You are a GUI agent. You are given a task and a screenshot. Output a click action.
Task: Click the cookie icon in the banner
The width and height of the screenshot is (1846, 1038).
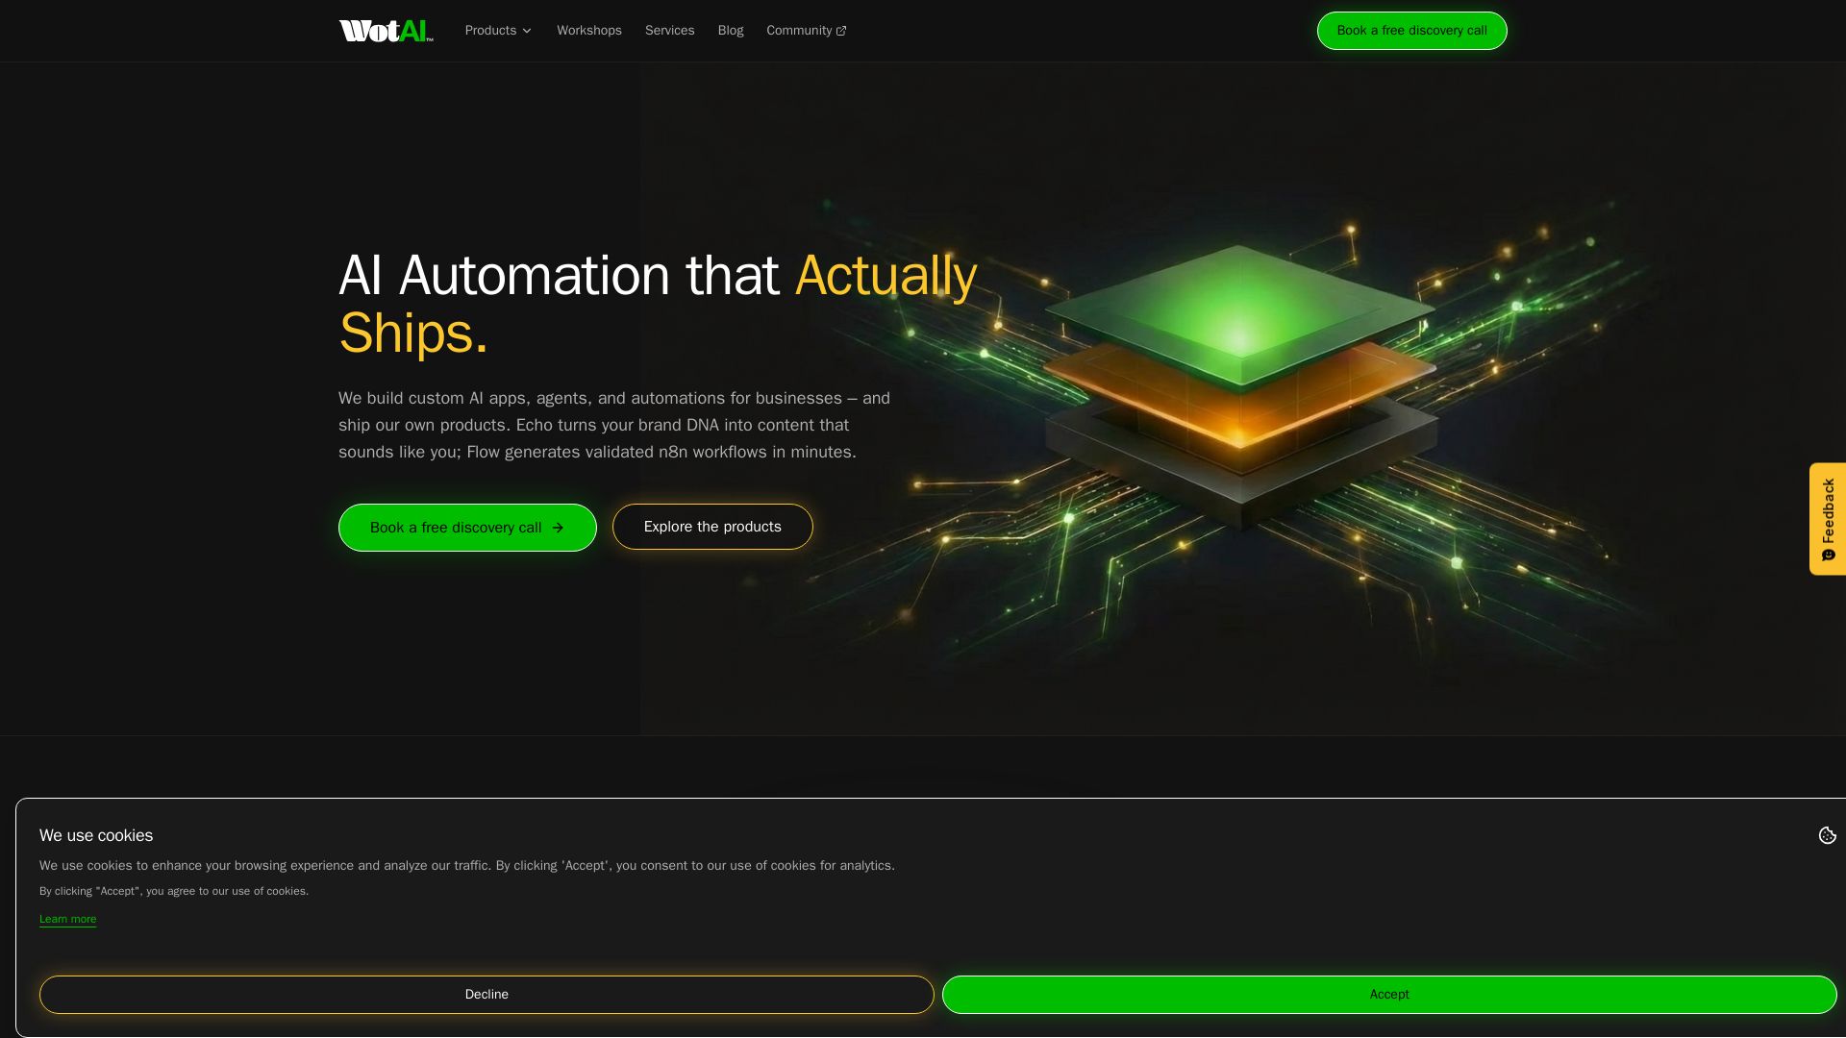[x=1827, y=835]
